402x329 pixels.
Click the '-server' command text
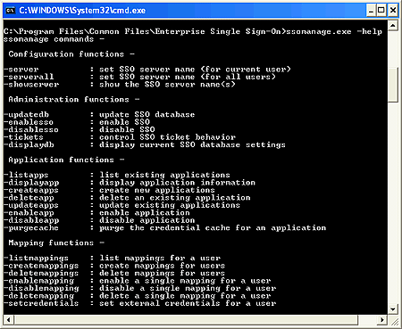(x=21, y=70)
